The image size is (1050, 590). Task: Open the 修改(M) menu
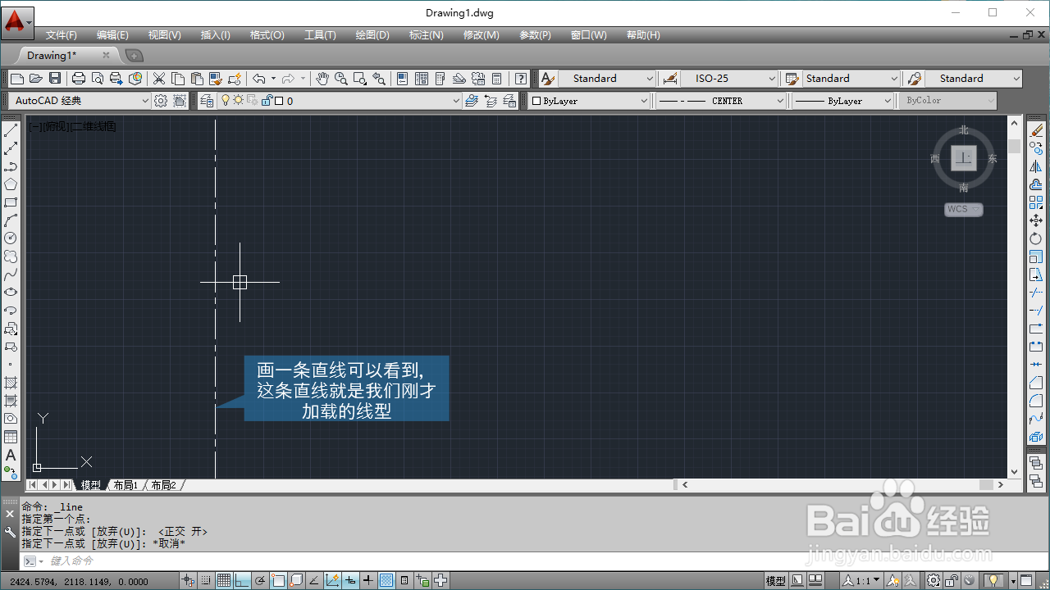[x=482, y=35]
